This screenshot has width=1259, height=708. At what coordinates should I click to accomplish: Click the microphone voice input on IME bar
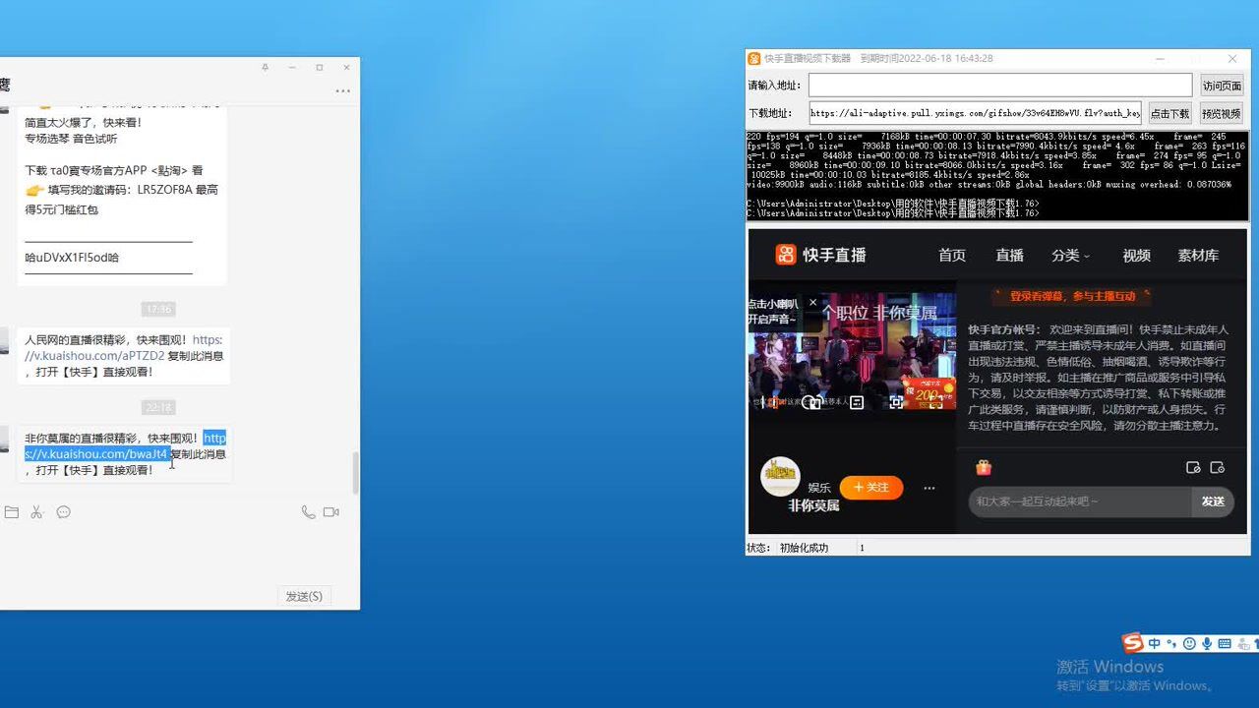[1206, 644]
